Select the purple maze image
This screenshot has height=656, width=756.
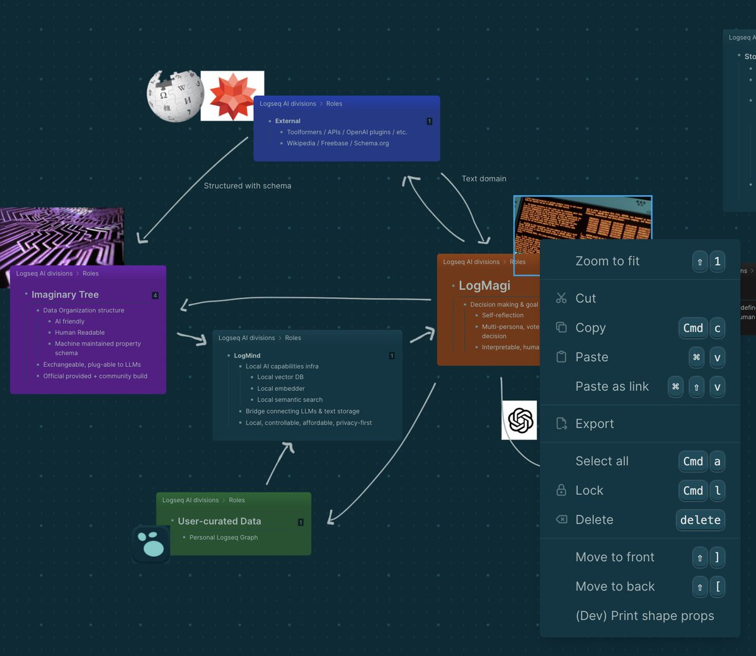click(62, 237)
